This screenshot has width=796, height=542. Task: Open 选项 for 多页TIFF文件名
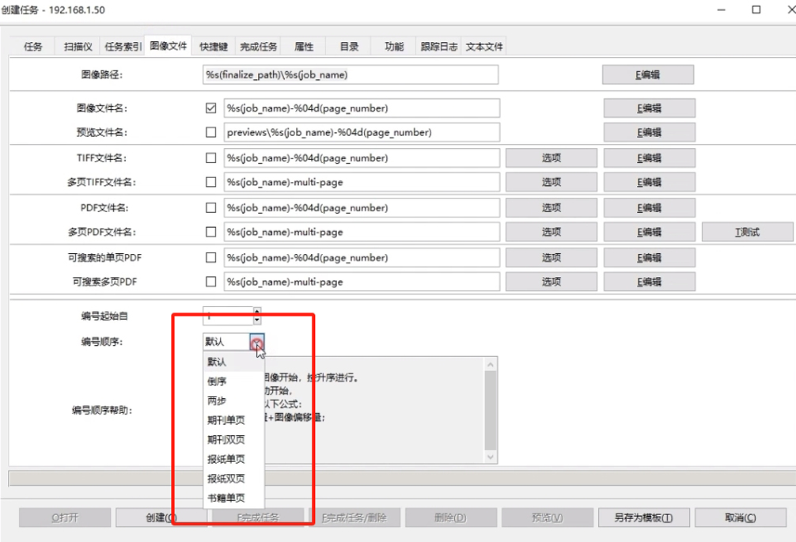coord(552,182)
